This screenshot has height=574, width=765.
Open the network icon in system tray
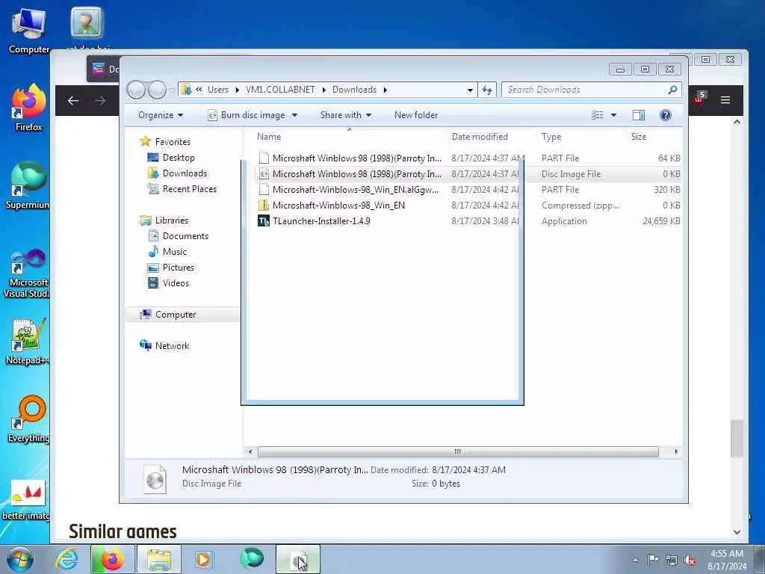pyautogui.click(x=672, y=561)
